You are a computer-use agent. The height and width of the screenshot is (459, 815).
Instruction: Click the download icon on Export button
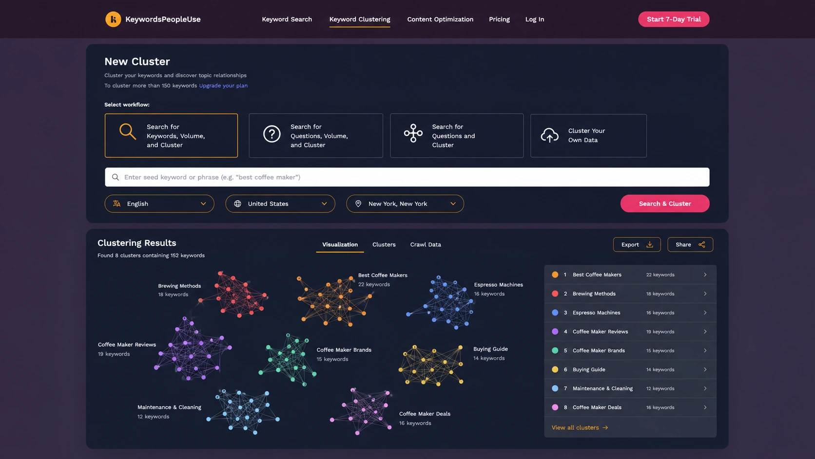[649, 244]
